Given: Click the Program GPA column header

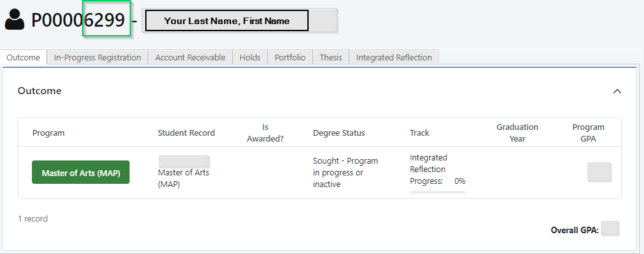Looking at the screenshot, I should pyautogui.click(x=588, y=133).
